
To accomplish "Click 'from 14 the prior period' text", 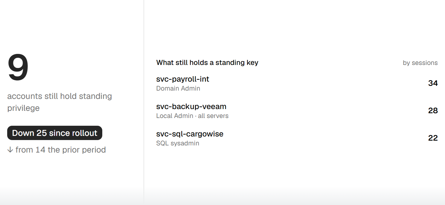I will (61, 150).
